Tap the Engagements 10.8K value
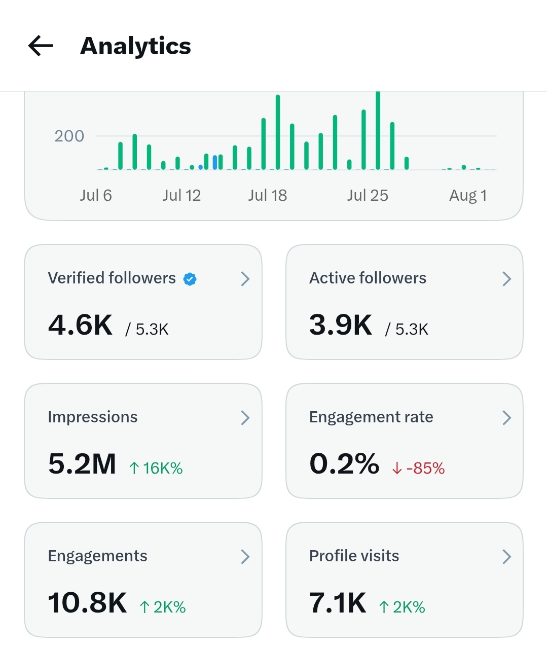The width and height of the screenshot is (547, 648). click(87, 603)
